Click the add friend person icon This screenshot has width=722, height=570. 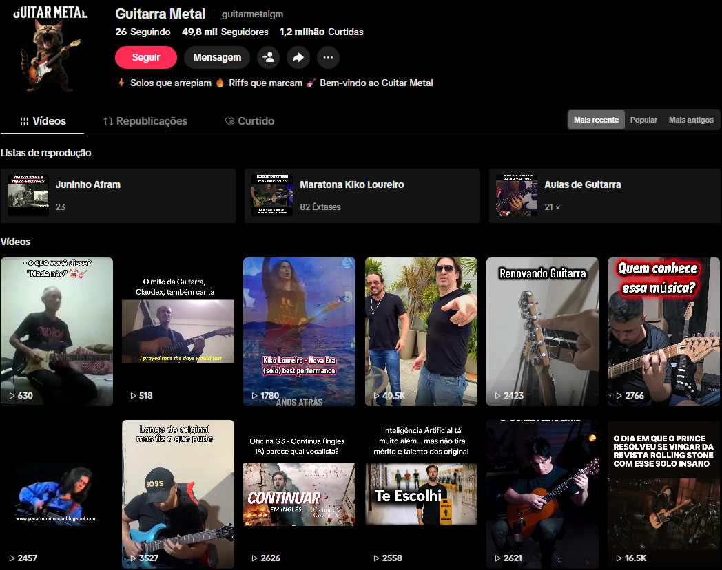click(268, 58)
